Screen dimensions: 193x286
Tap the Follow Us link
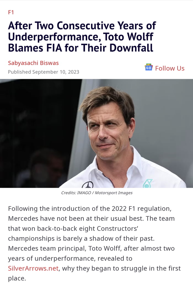(x=170, y=68)
